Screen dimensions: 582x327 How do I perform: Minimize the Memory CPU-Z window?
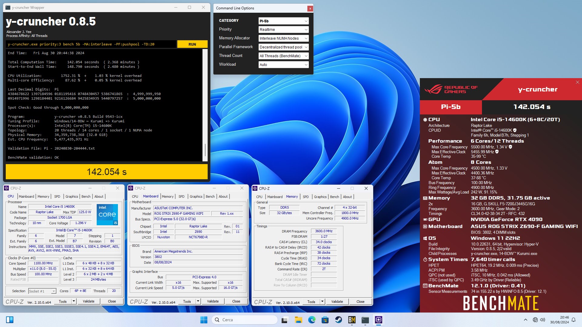click(x=338, y=188)
